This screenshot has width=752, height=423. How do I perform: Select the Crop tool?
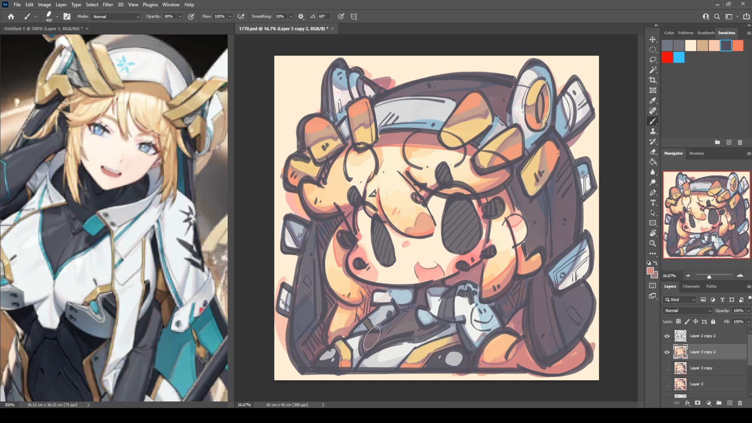click(653, 80)
